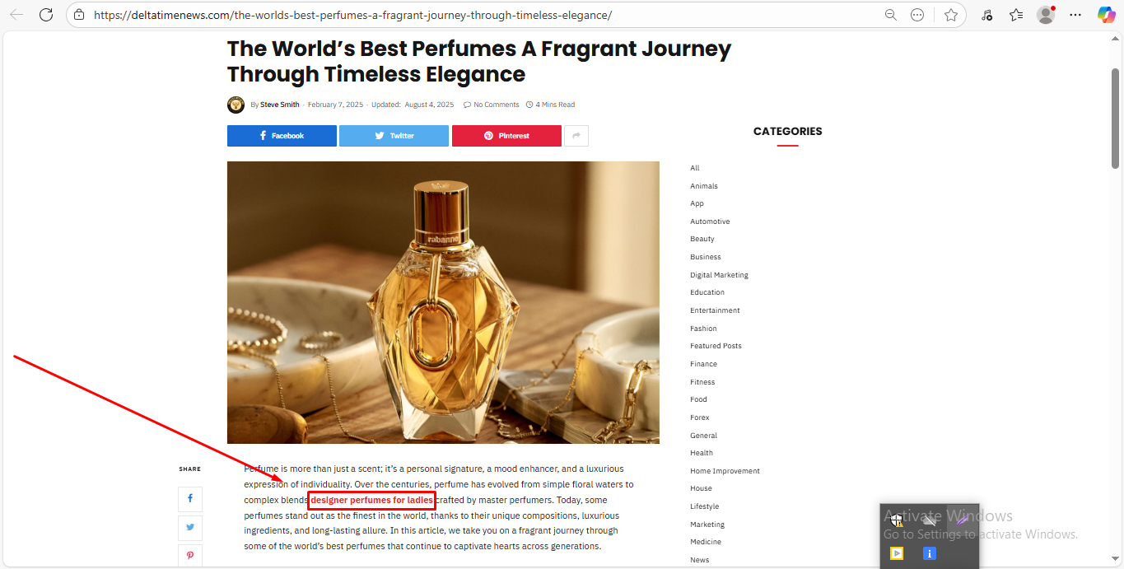The height and width of the screenshot is (569, 1124).
Task: Expand more share options arrow button
Action: click(x=576, y=136)
